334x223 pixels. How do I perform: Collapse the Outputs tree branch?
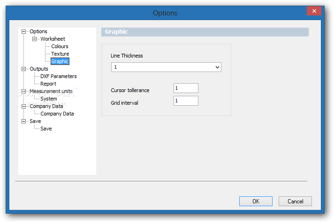point(23,69)
